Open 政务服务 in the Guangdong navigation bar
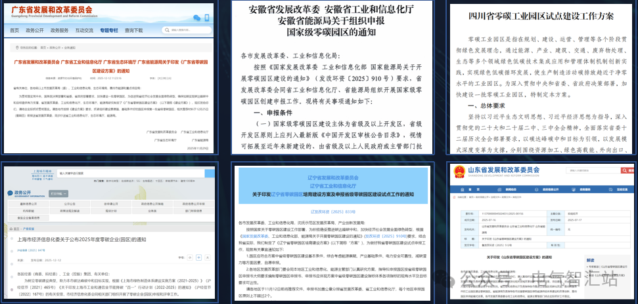 59,30
